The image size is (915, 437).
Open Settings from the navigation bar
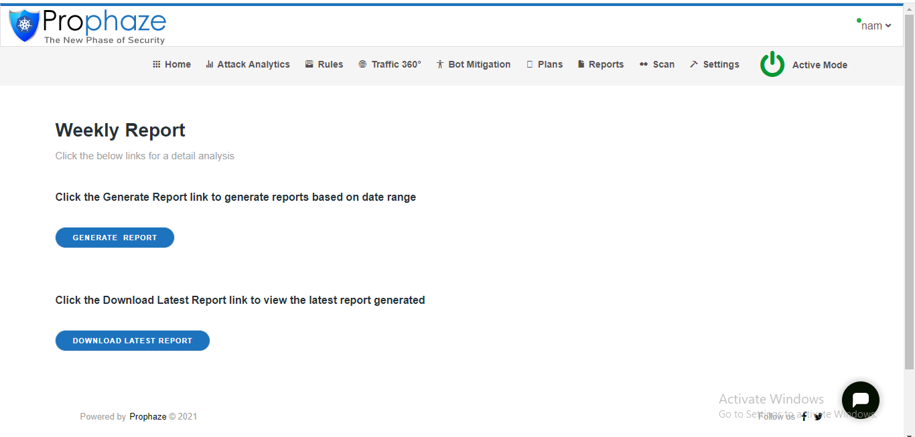pyautogui.click(x=715, y=64)
